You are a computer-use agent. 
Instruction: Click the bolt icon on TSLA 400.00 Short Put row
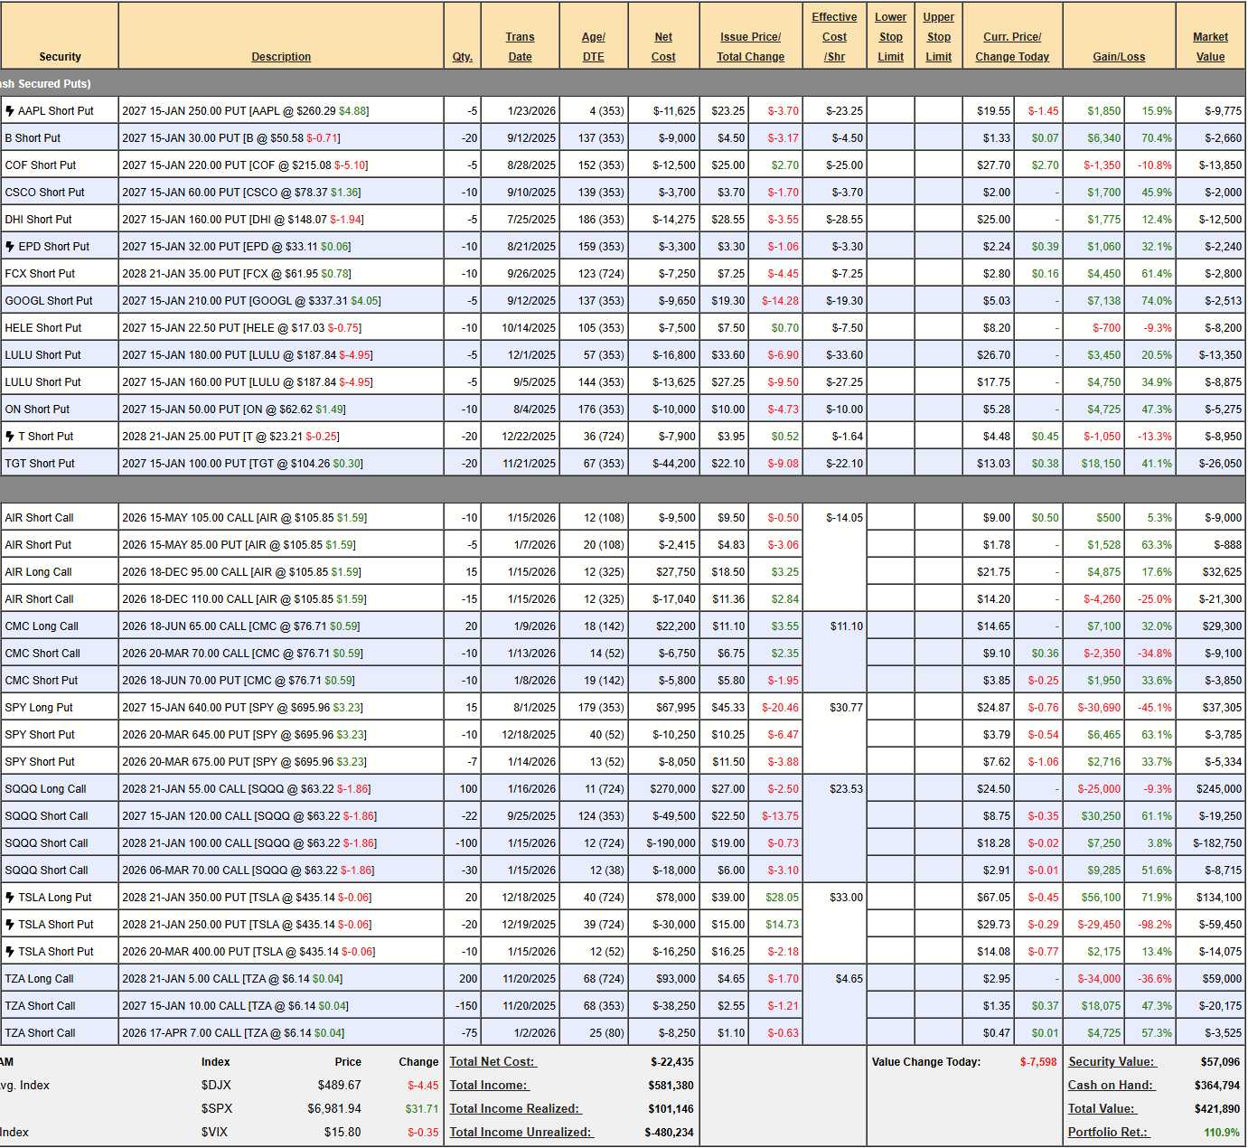(10, 952)
